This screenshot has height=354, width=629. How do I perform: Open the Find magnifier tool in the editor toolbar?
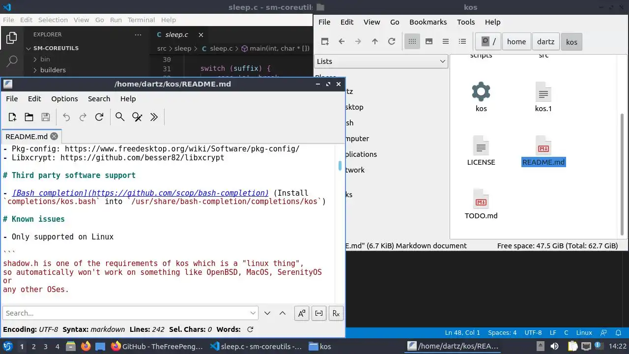pos(120,117)
